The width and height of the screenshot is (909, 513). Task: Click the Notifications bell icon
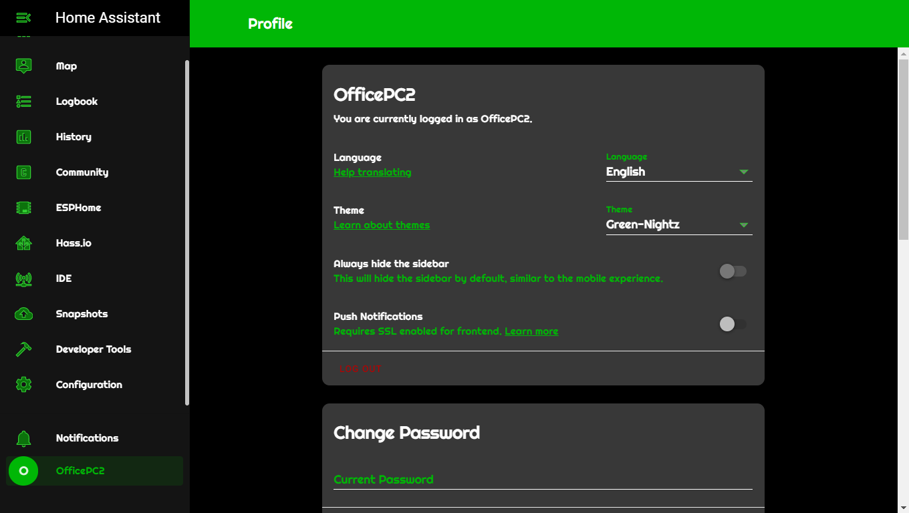coord(23,438)
